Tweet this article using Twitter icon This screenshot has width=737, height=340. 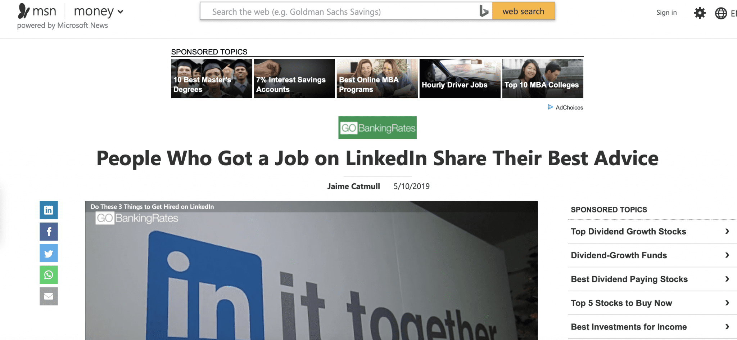(49, 253)
